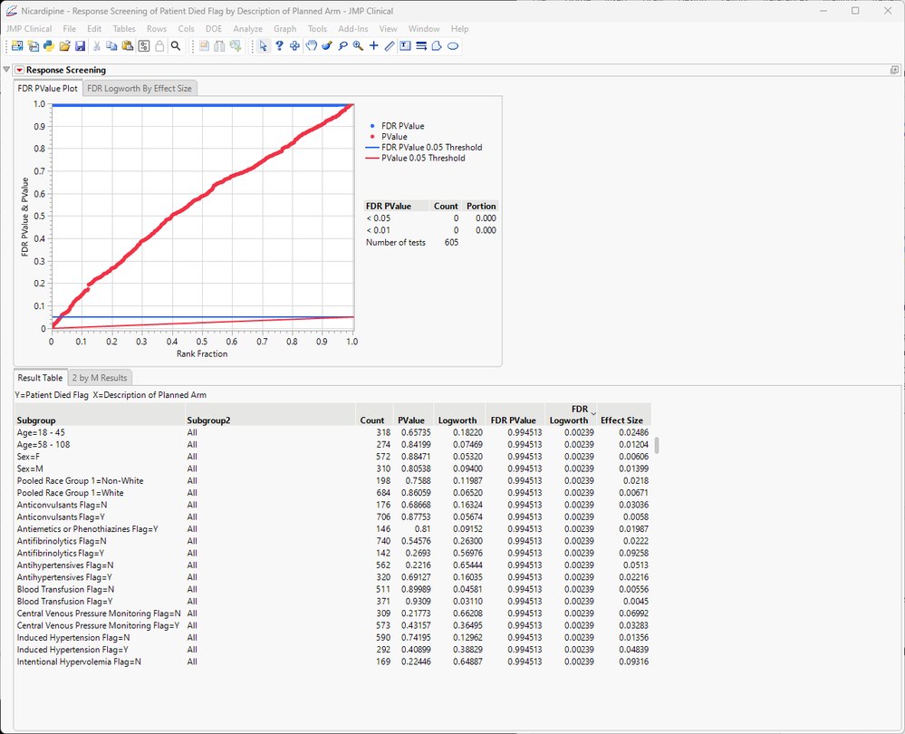Switch to FDR Logworth By Effect Size tab
This screenshot has height=734, width=905.
pyautogui.click(x=140, y=88)
